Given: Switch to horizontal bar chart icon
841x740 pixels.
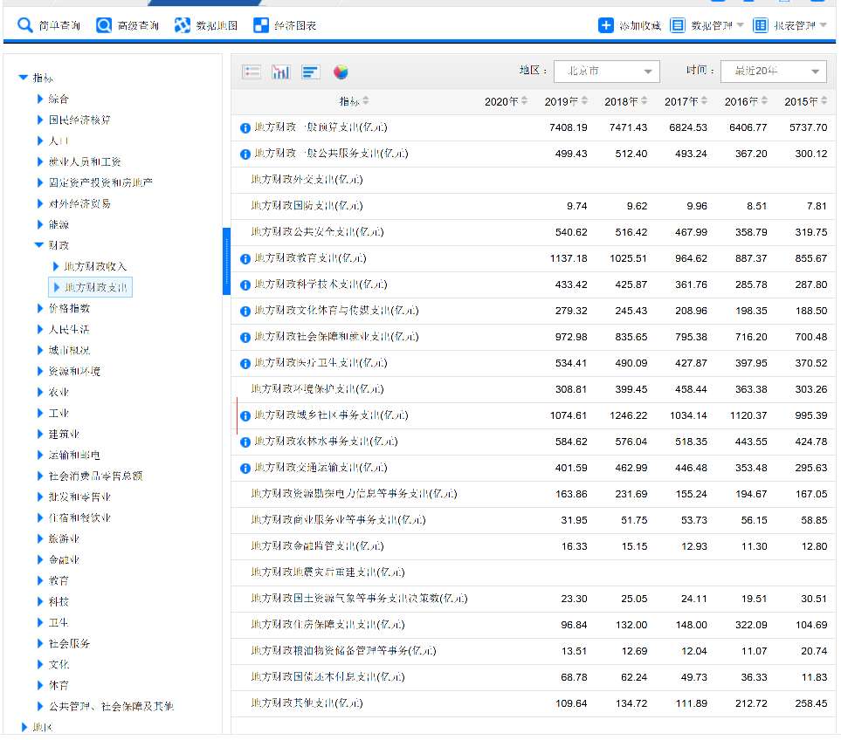Looking at the screenshot, I should coord(311,72).
